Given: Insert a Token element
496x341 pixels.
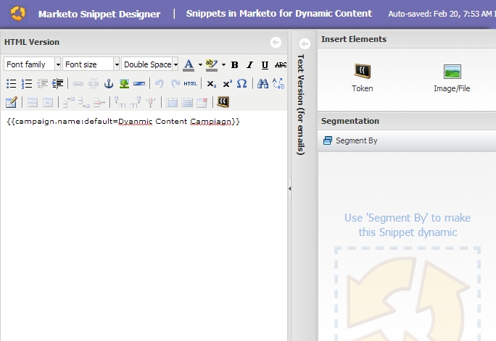Looking at the screenshot, I should 362,78.
